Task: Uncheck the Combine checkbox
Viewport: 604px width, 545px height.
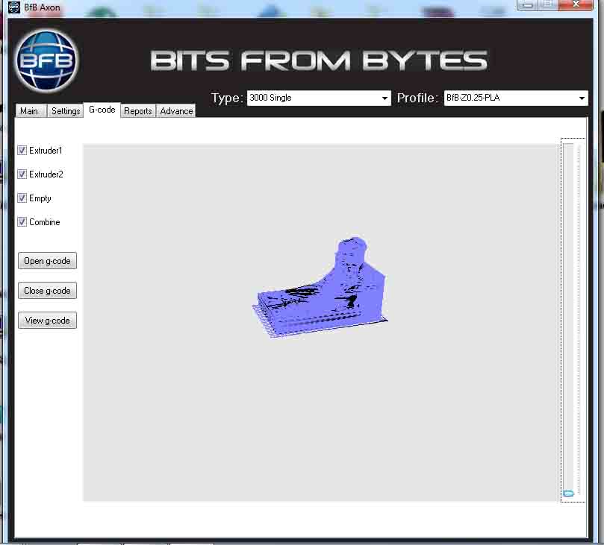Action: [x=22, y=221]
